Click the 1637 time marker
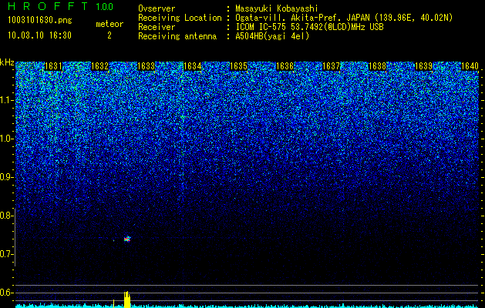 331,66
